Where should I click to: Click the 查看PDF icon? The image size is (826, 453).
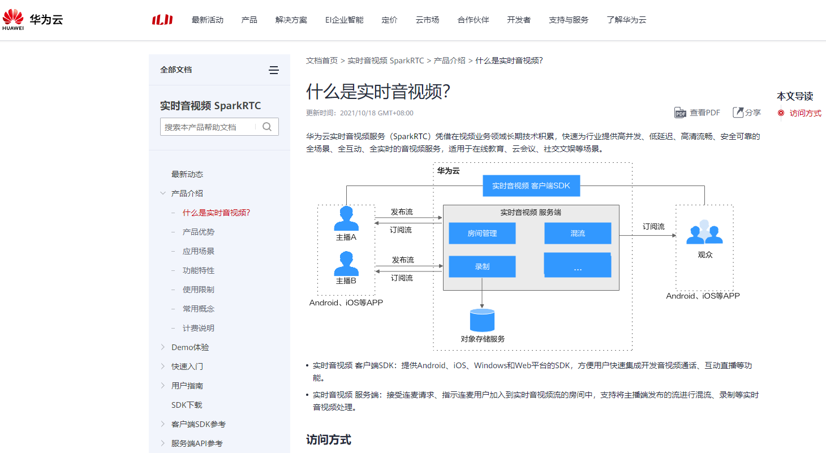click(x=680, y=113)
